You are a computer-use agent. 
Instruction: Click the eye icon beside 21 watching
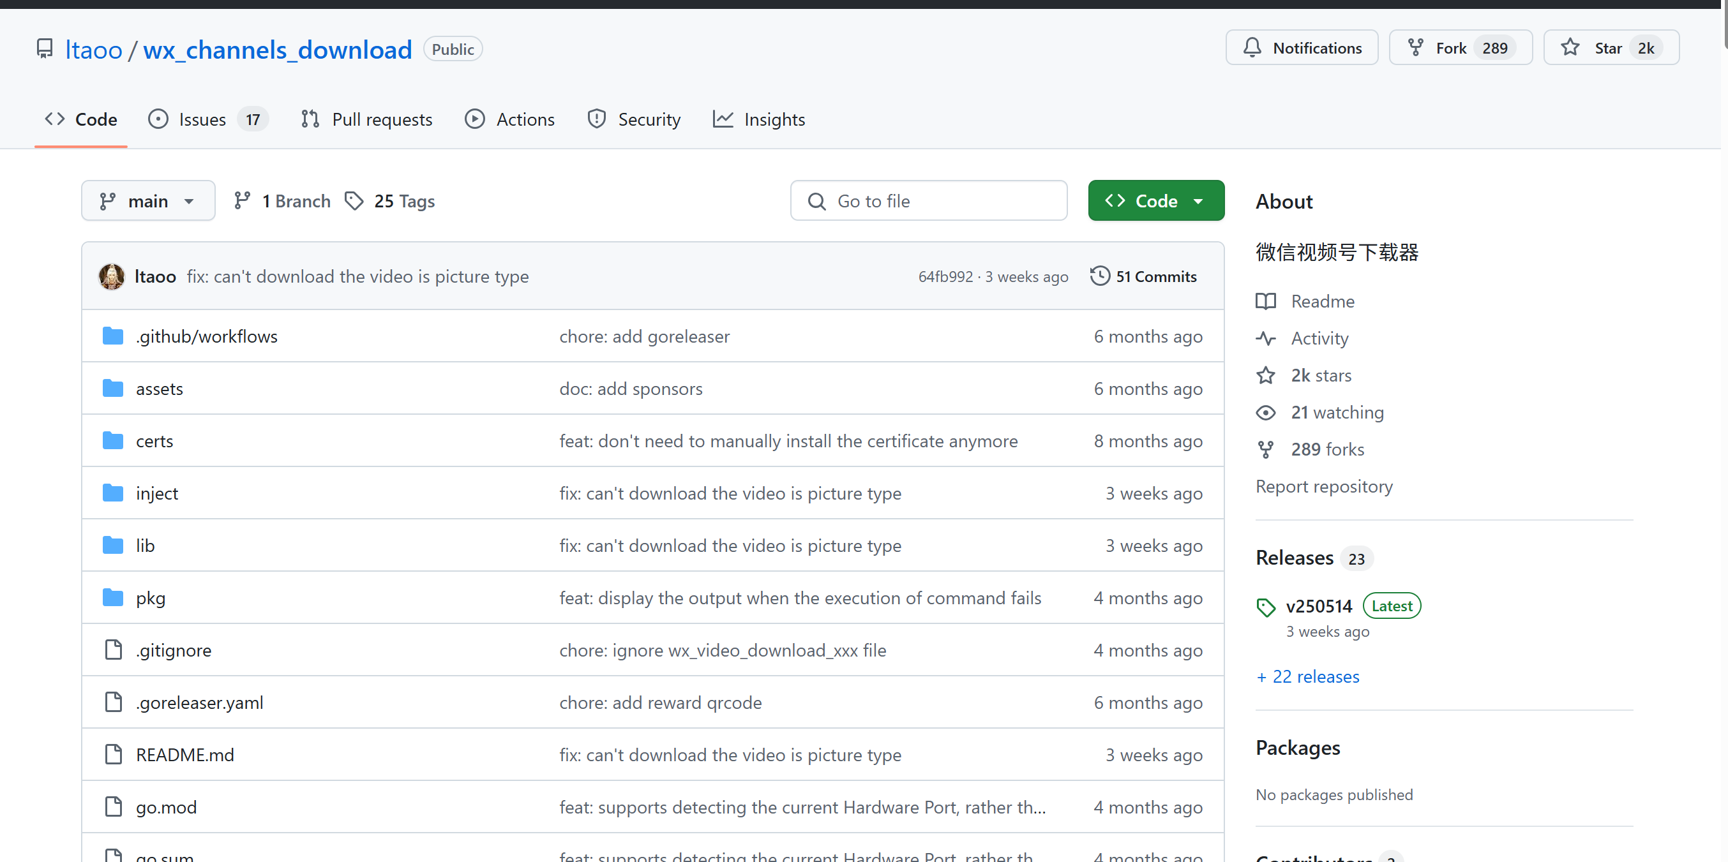click(x=1265, y=412)
